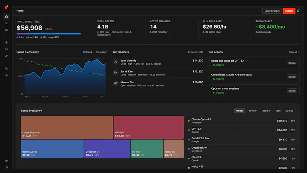Open the sliders settings icon in sidebar
This screenshot has width=307, height=173.
(7, 23)
